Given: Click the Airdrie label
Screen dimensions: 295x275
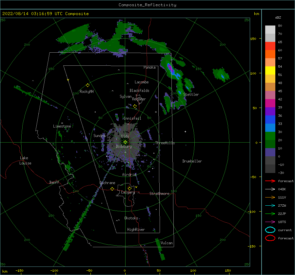Looking at the screenshot, I should pyautogui.click(x=129, y=175).
